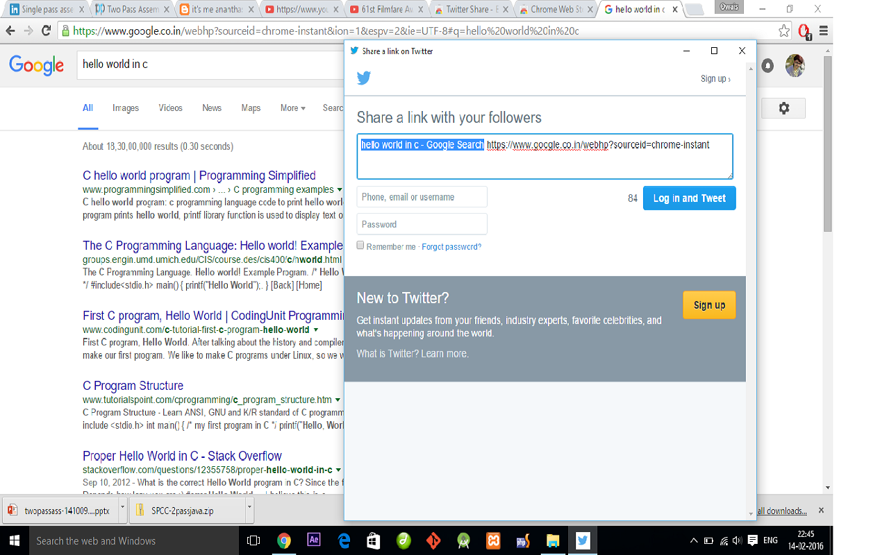Select the News search tab
This screenshot has width=889, height=555.
pyautogui.click(x=212, y=108)
